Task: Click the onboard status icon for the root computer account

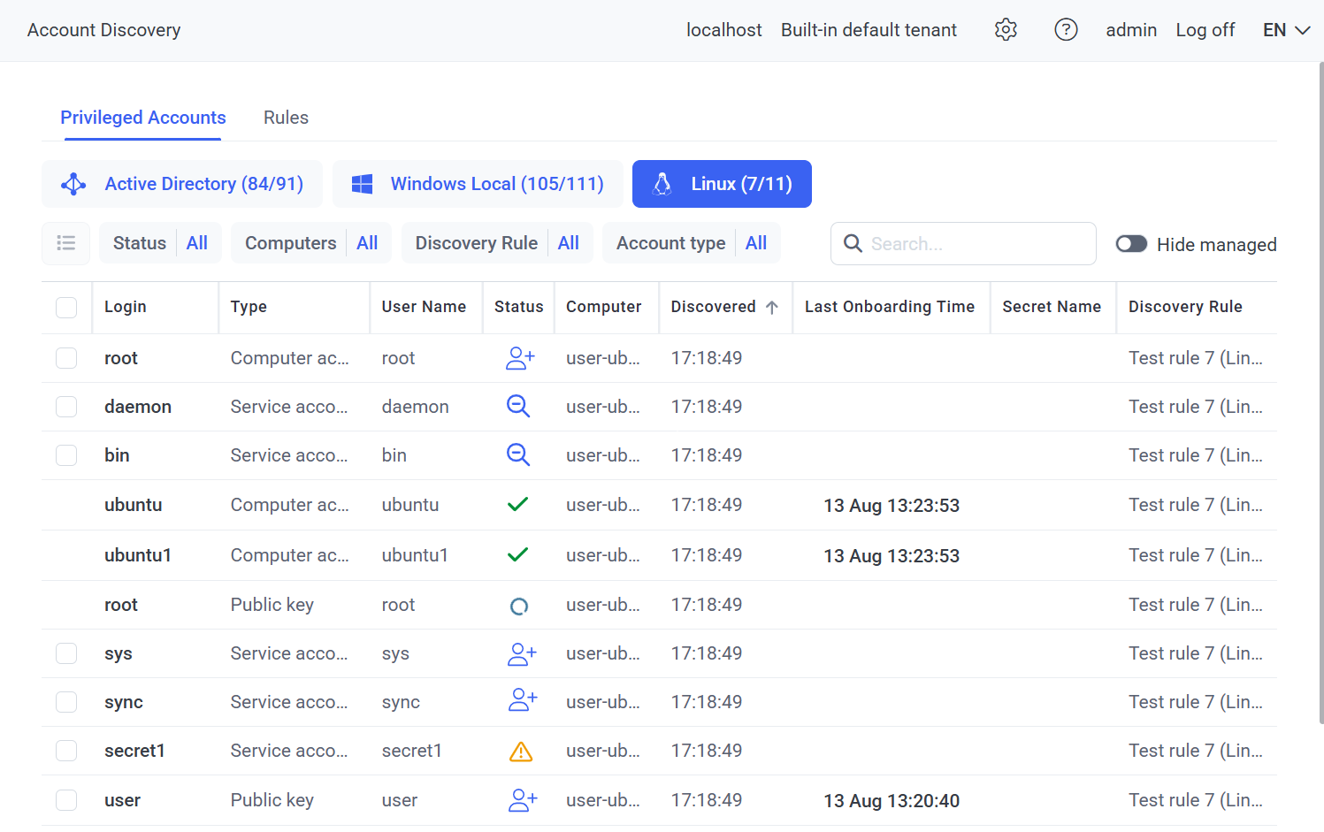Action: click(x=520, y=358)
